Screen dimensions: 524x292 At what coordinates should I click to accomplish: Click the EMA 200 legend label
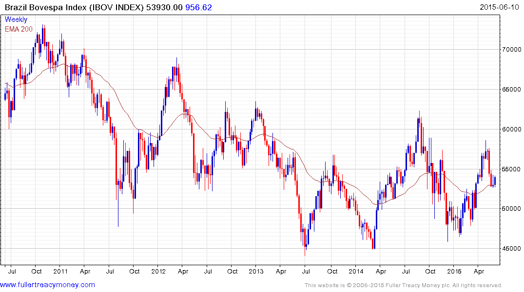pyautogui.click(x=19, y=29)
